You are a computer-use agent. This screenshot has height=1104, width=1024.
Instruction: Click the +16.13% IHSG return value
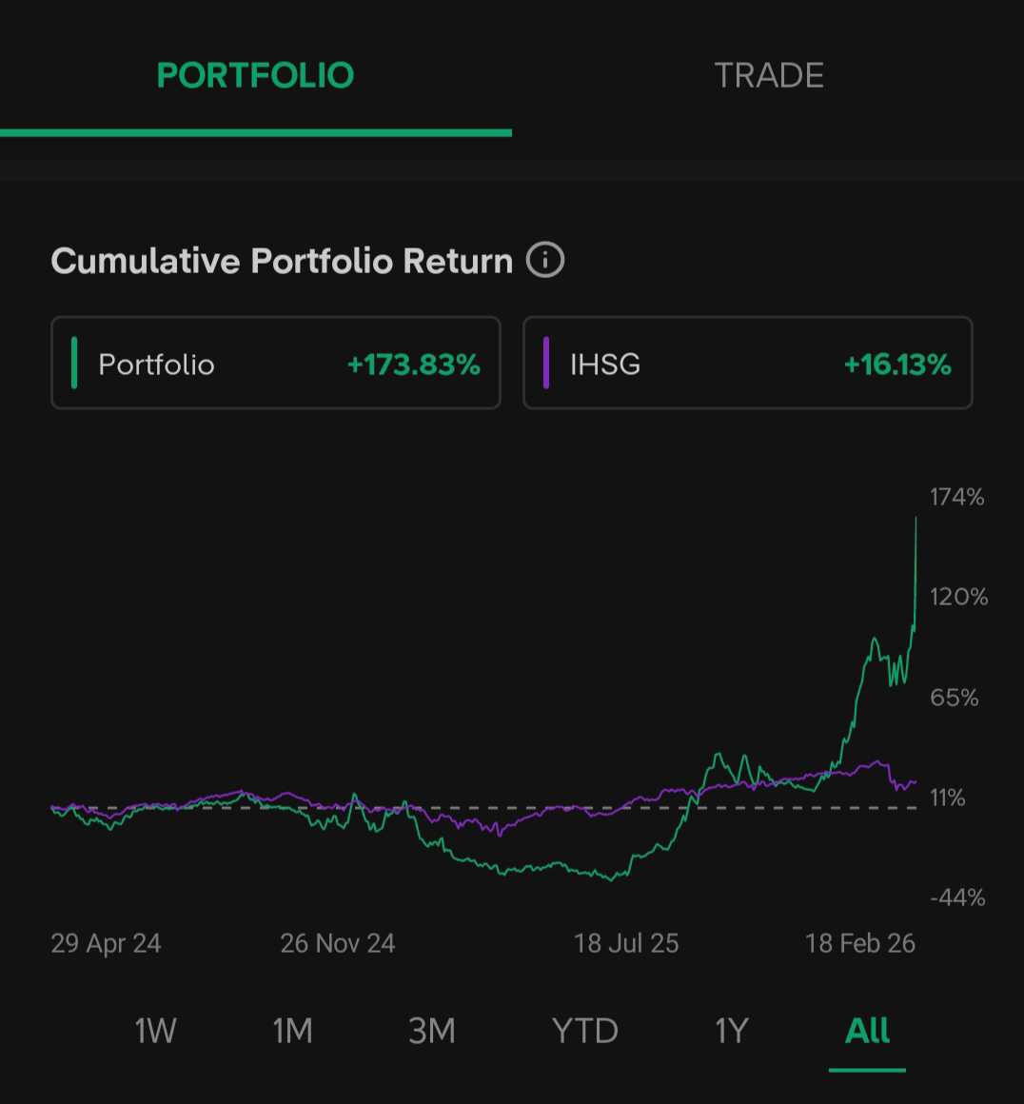pos(896,365)
